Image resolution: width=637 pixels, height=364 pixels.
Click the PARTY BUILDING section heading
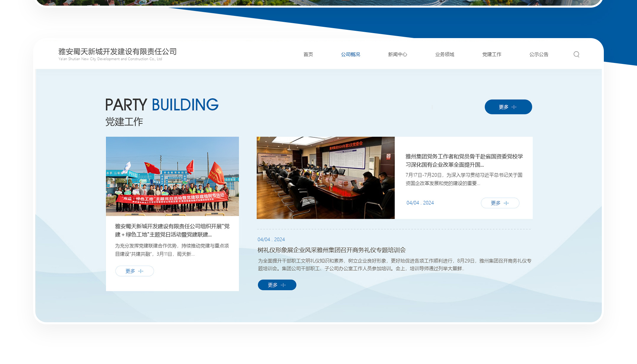pos(162,105)
